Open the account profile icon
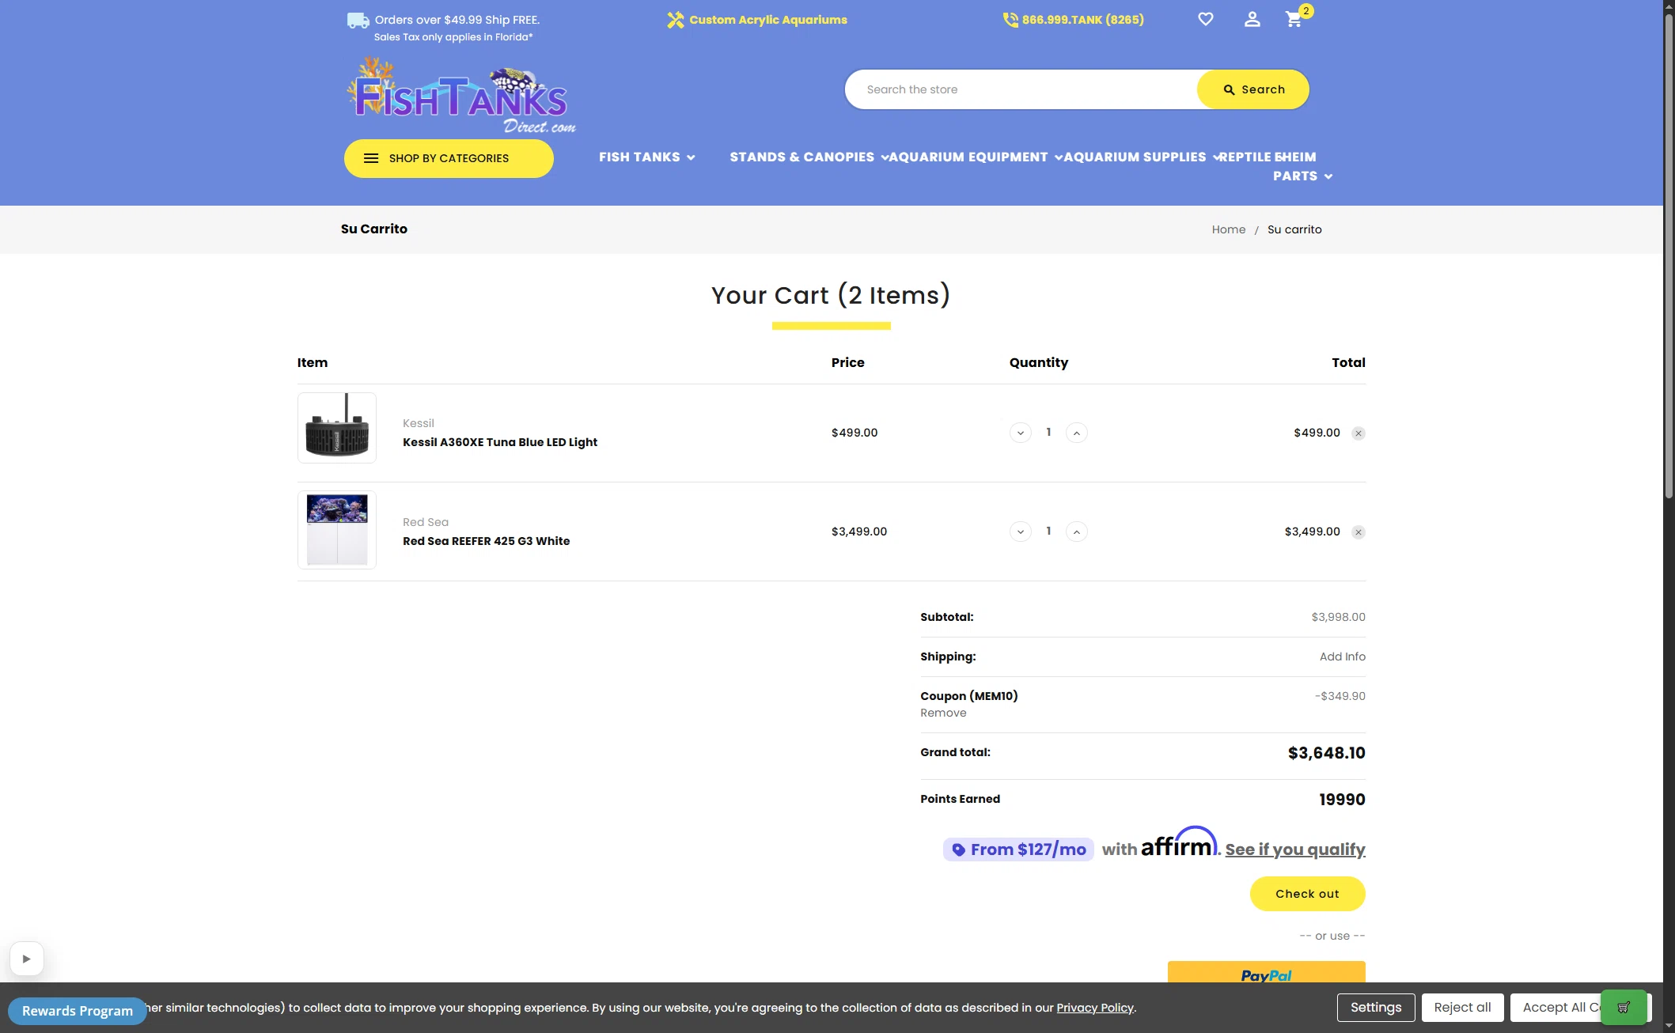The height and width of the screenshot is (1033, 1675). point(1252,19)
